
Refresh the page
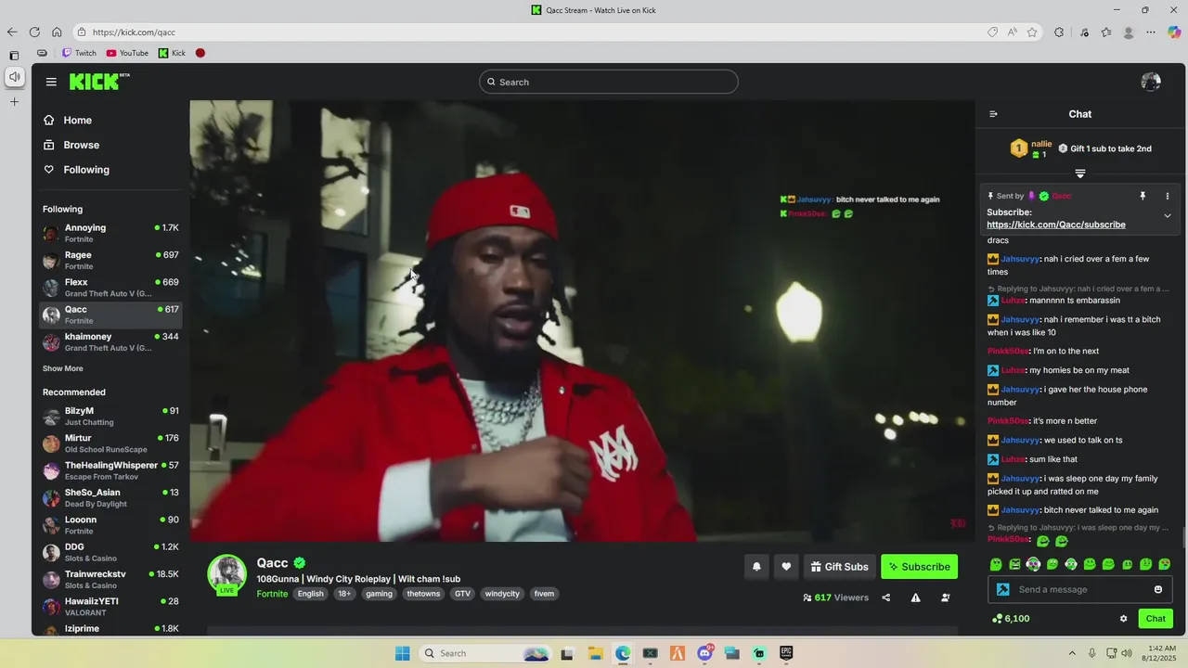point(34,32)
